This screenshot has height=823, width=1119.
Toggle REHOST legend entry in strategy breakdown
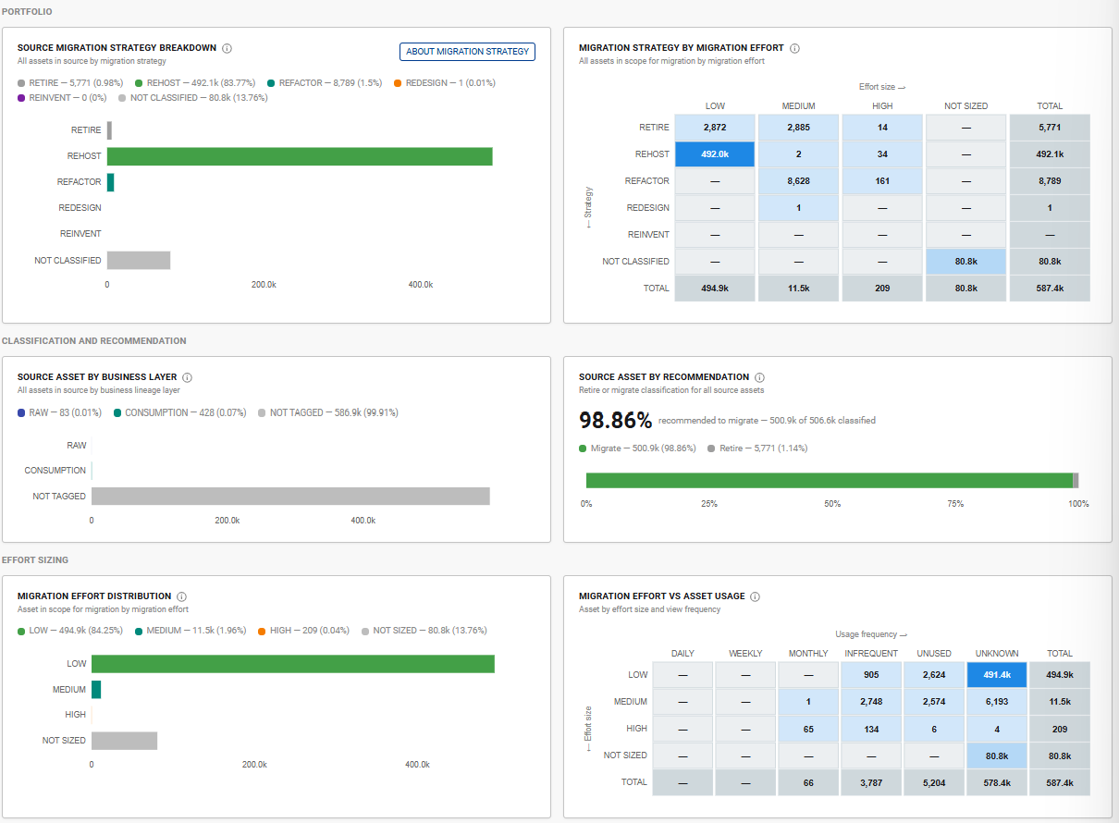[196, 83]
